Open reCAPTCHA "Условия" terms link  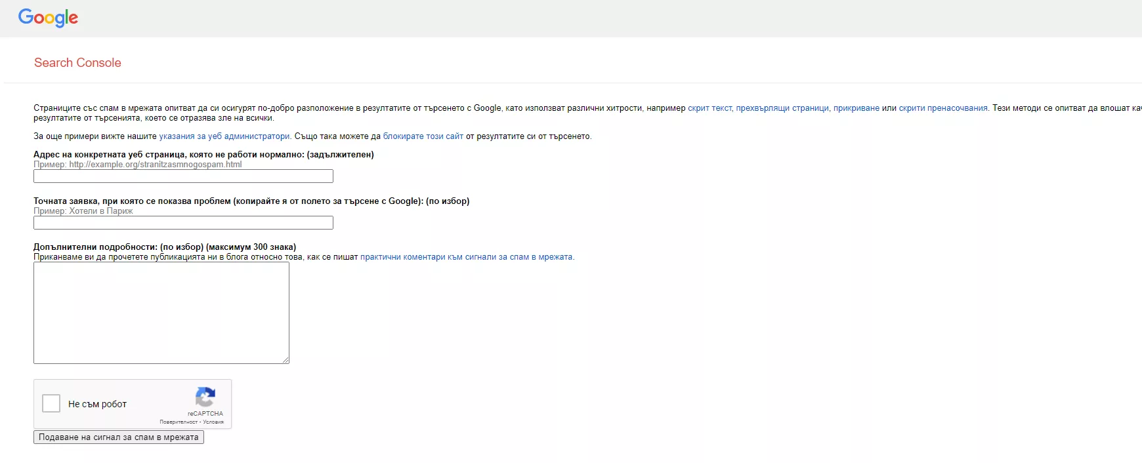[x=213, y=422]
